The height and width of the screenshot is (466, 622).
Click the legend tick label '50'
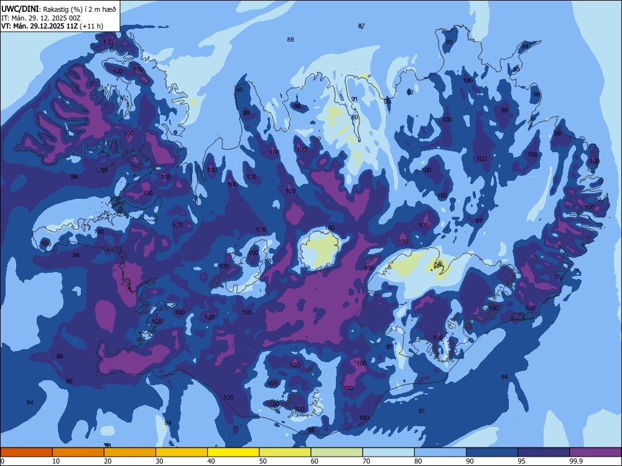tap(263, 461)
